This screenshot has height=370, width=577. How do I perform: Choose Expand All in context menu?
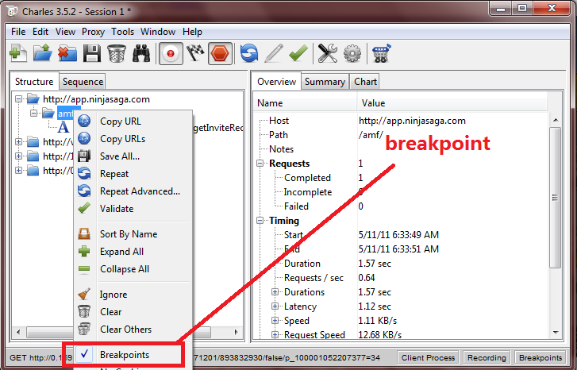click(133, 252)
